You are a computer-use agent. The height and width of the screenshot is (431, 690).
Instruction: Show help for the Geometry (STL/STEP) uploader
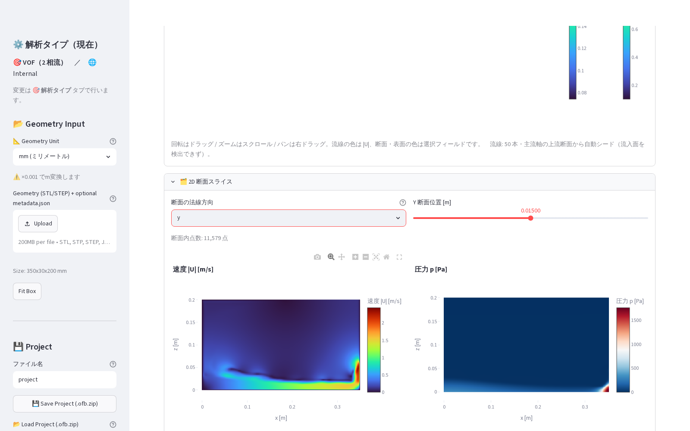pyautogui.click(x=113, y=199)
